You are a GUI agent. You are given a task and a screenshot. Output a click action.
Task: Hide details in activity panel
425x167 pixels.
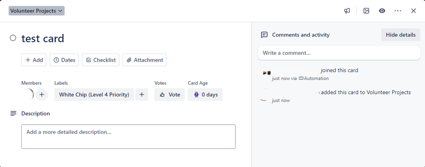[x=401, y=35]
